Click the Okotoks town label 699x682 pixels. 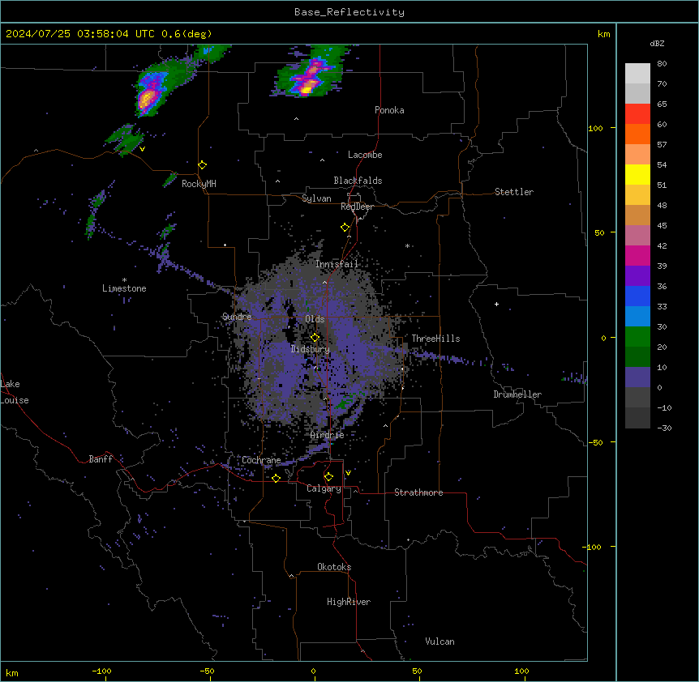pyautogui.click(x=334, y=567)
